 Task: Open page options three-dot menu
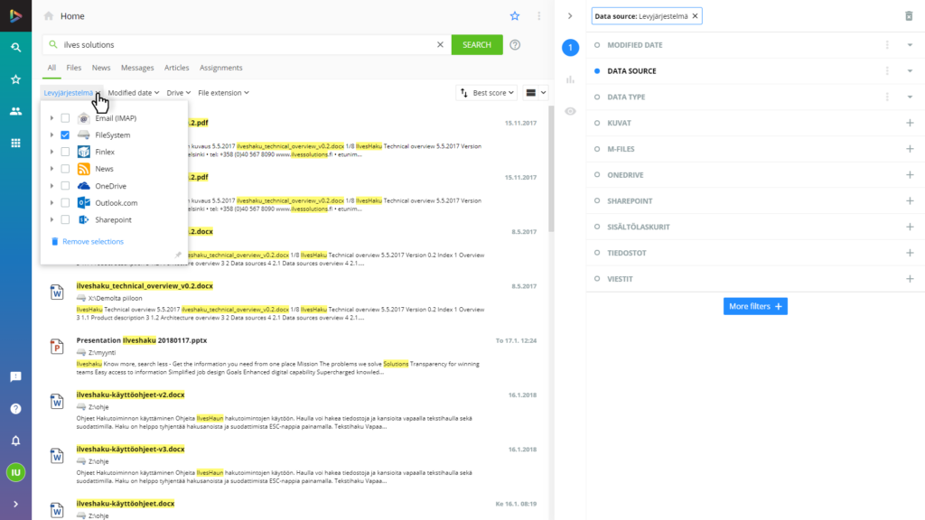click(x=538, y=16)
